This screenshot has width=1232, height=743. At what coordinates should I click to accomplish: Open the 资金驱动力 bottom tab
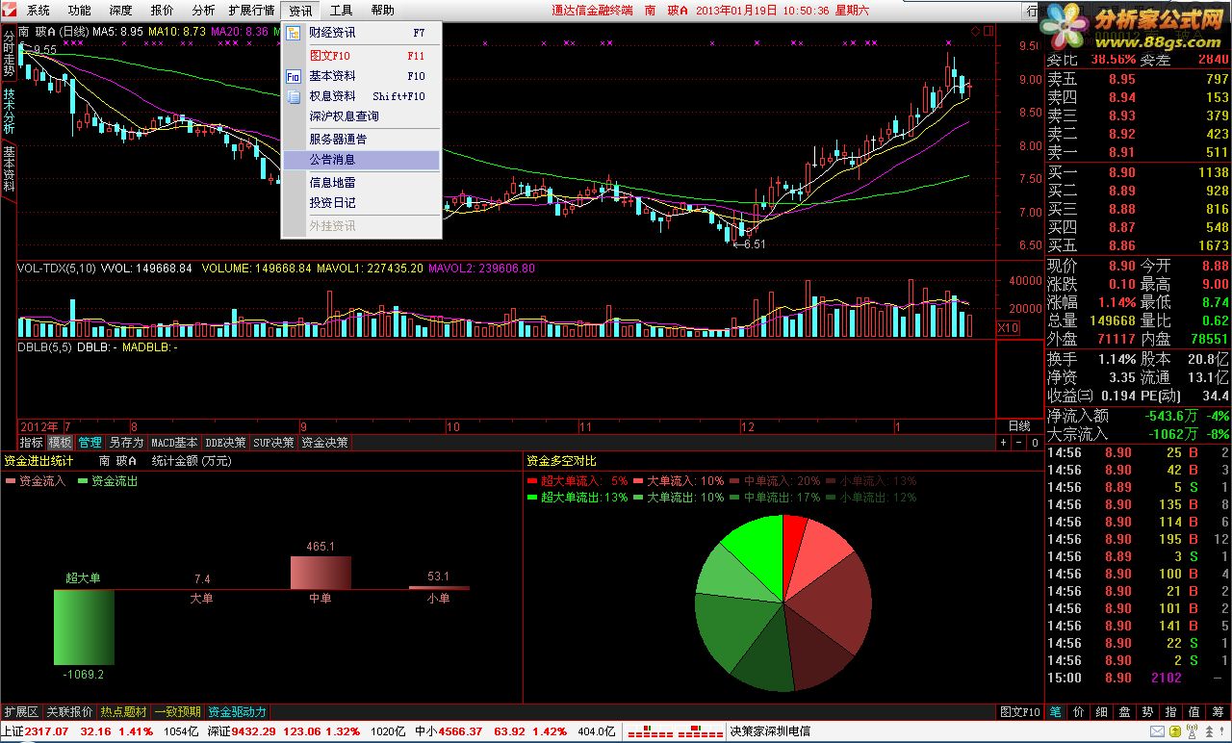pyautogui.click(x=238, y=712)
